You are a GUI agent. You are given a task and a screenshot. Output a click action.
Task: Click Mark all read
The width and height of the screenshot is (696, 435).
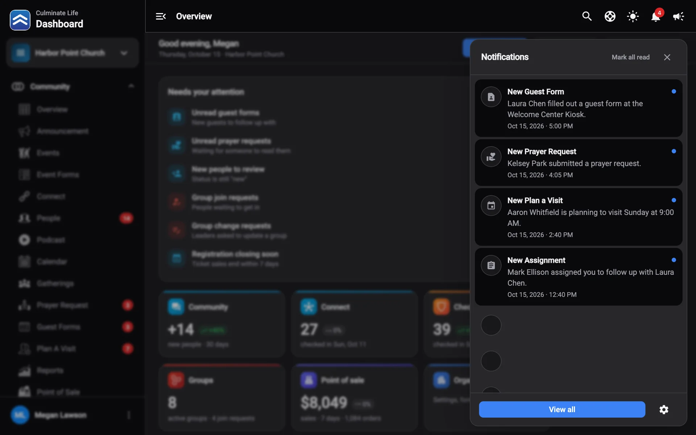pyautogui.click(x=630, y=57)
